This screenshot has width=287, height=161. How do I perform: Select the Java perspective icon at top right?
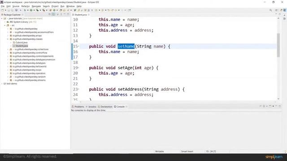285,10
